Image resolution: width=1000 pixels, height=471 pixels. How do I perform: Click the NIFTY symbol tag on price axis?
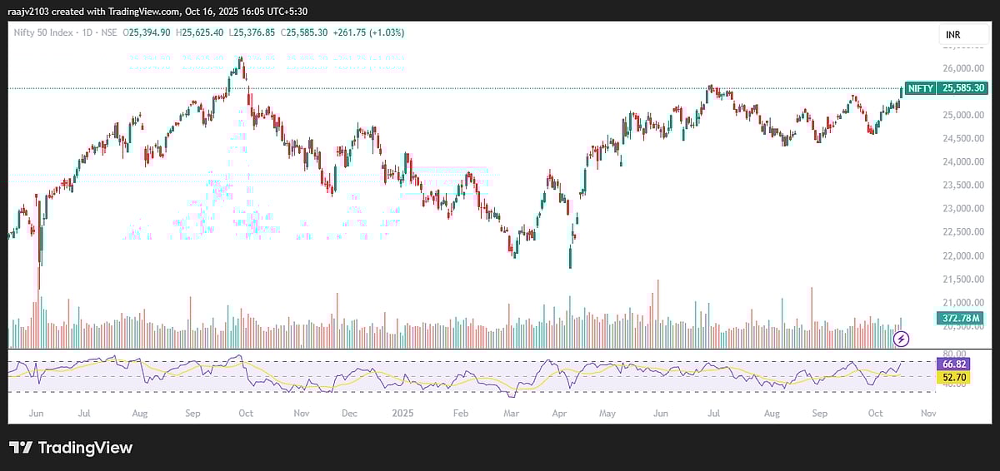920,88
